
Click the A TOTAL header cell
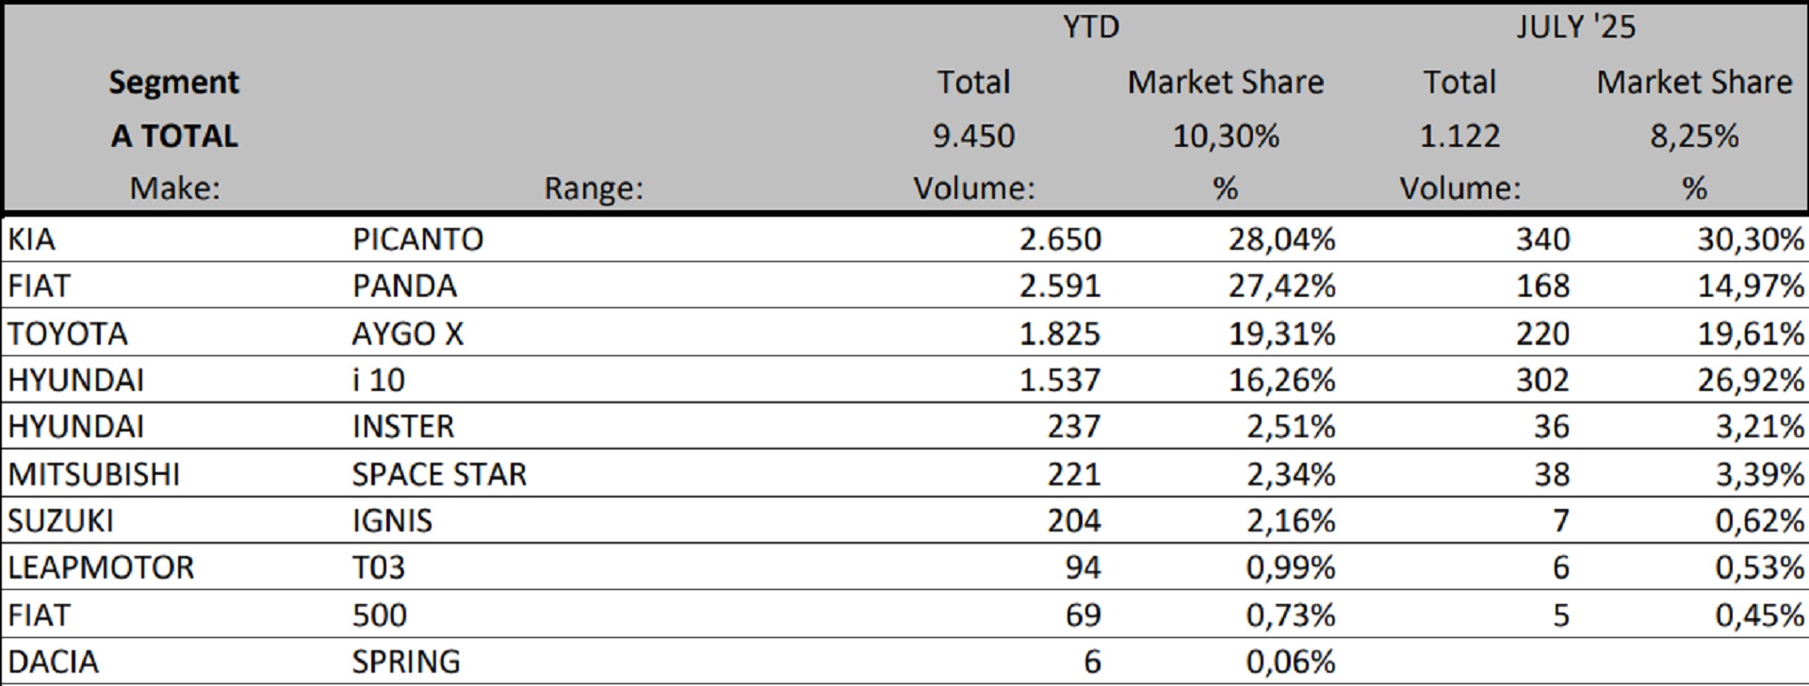(174, 137)
